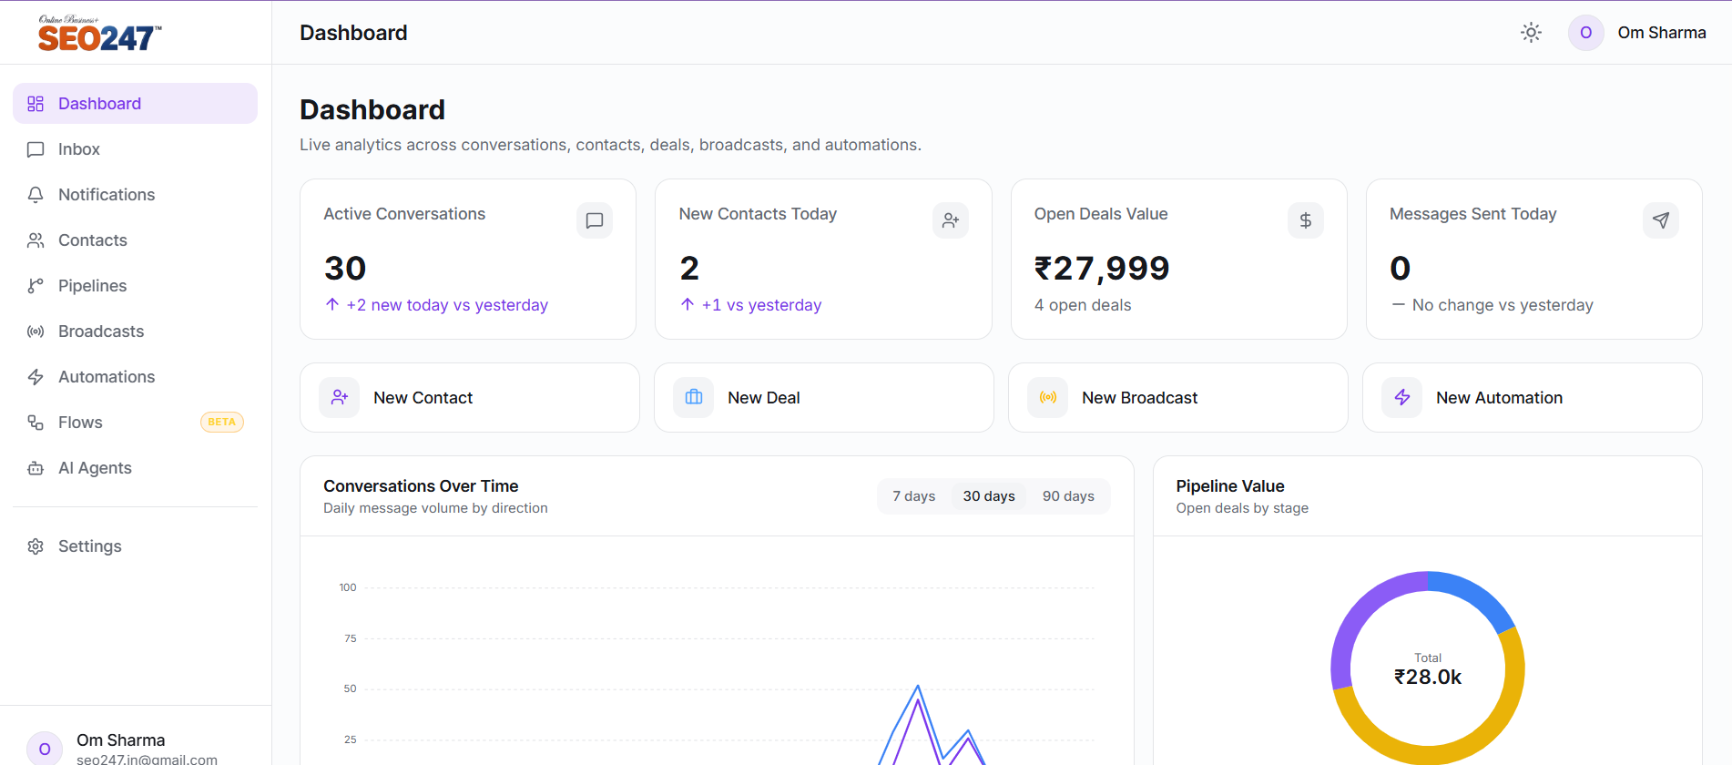Image resolution: width=1732 pixels, height=765 pixels.
Task: Go to Notifications in sidebar
Action: pos(135,195)
